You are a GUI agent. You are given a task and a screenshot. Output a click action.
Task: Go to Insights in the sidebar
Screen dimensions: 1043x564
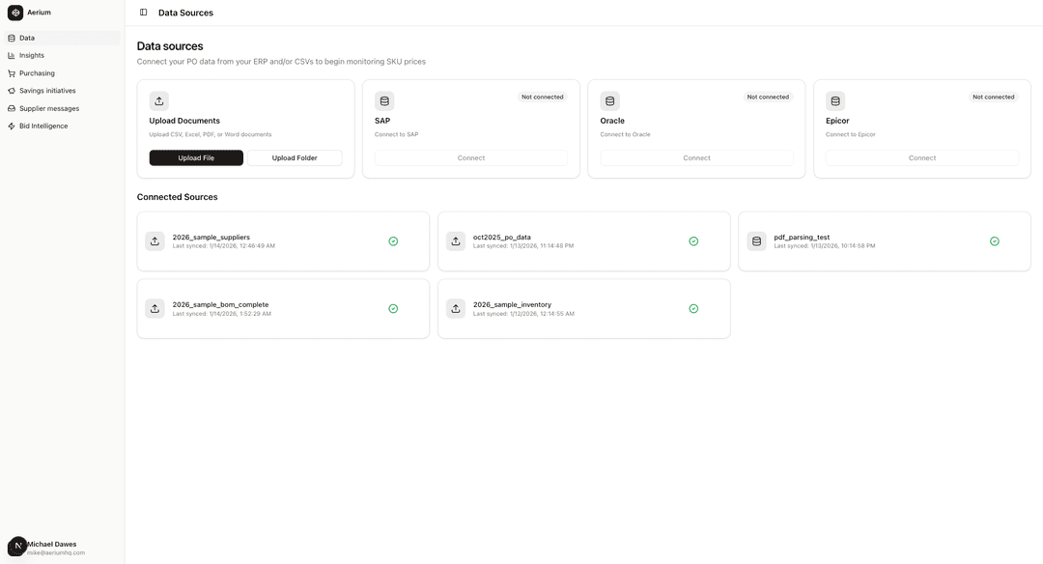[32, 55]
